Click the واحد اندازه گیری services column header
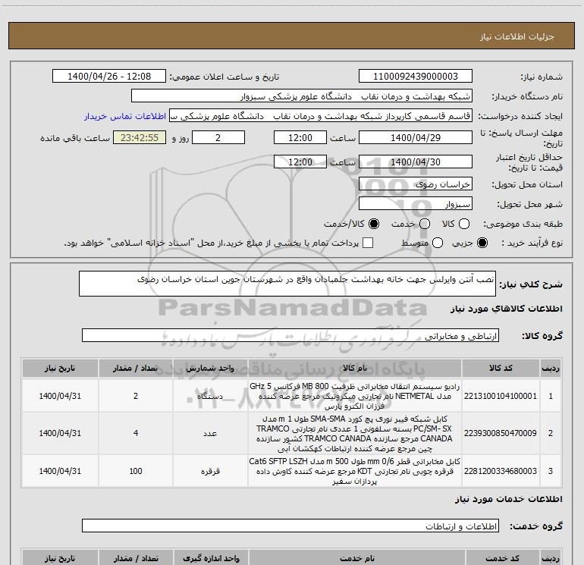Viewport: 584px width, 565px height. (x=211, y=558)
